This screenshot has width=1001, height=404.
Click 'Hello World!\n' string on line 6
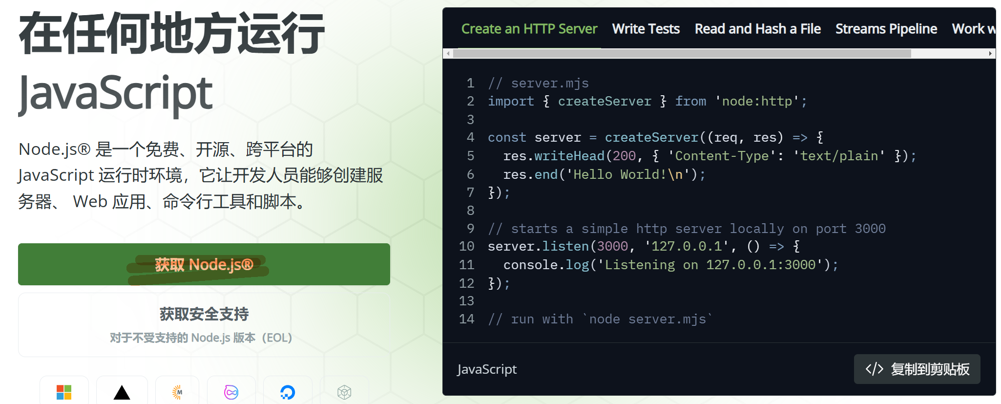[628, 175]
